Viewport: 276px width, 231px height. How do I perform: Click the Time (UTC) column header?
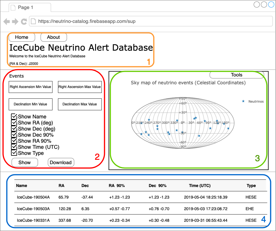point(200,186)
